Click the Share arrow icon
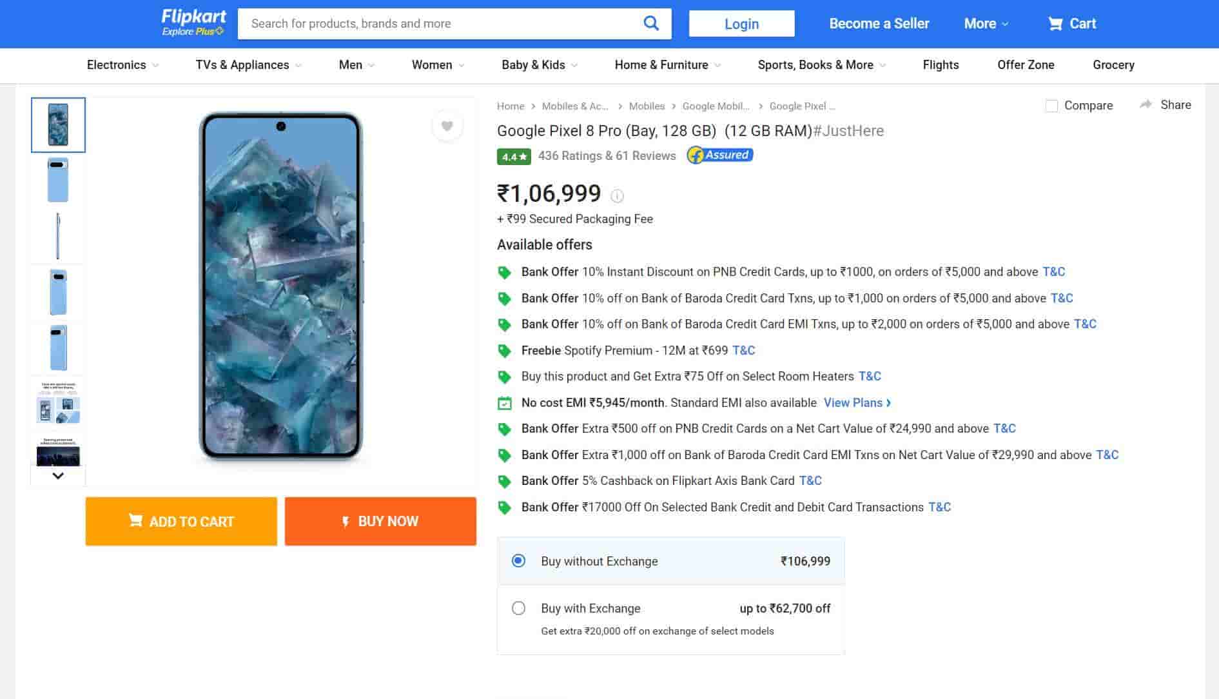The image size is (1219, 699). point(1146,104)
